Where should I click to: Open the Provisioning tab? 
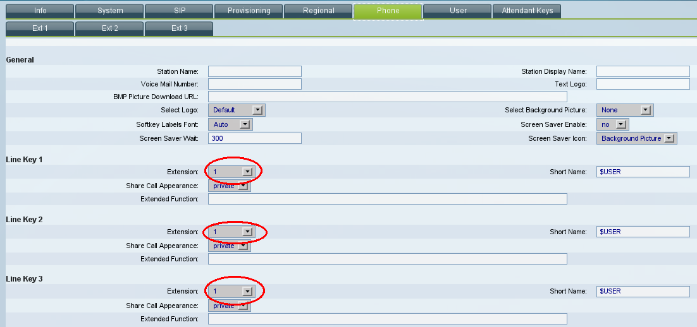(249, 11)
